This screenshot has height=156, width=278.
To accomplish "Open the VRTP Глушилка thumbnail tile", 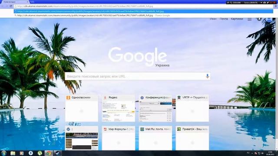I will coord(192,108).
